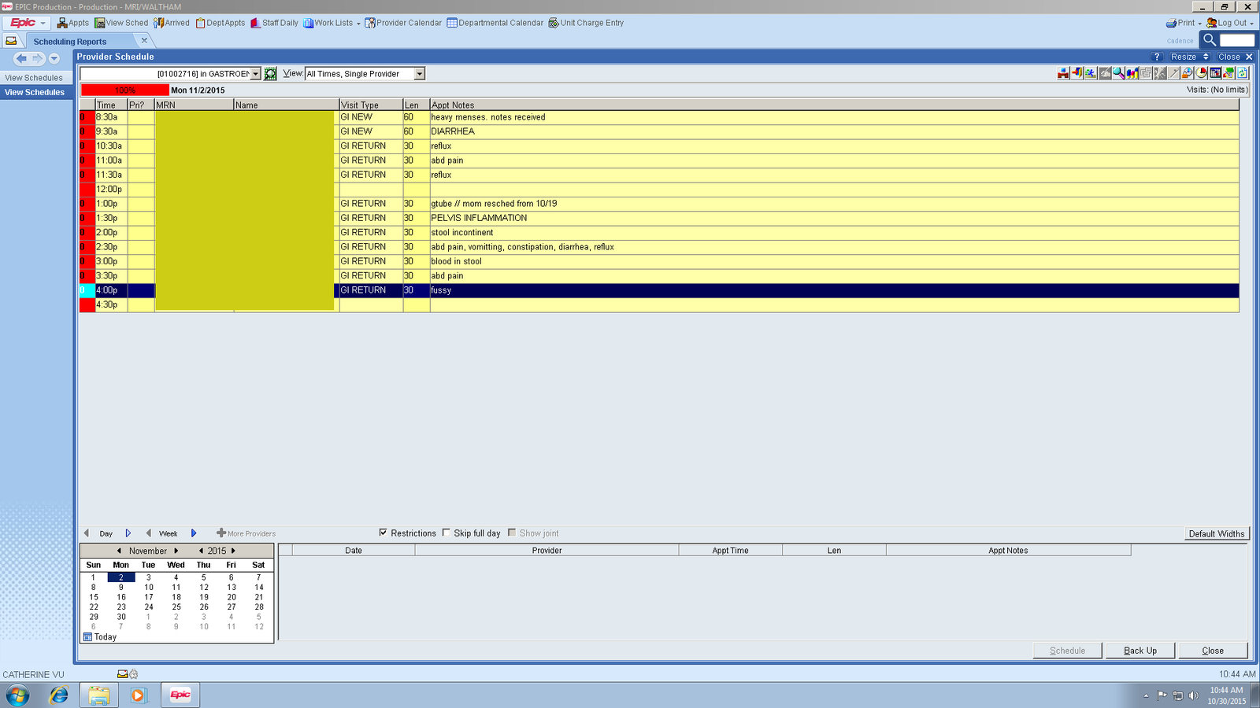Click the front desk computer toolbar icon
Viewport: 1260px width, 708px height.
pos(1063,73)
